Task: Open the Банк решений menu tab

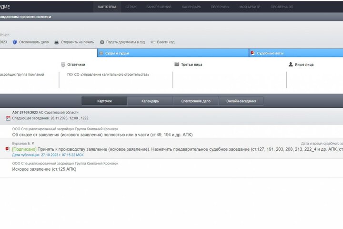Action: (159, 7)
